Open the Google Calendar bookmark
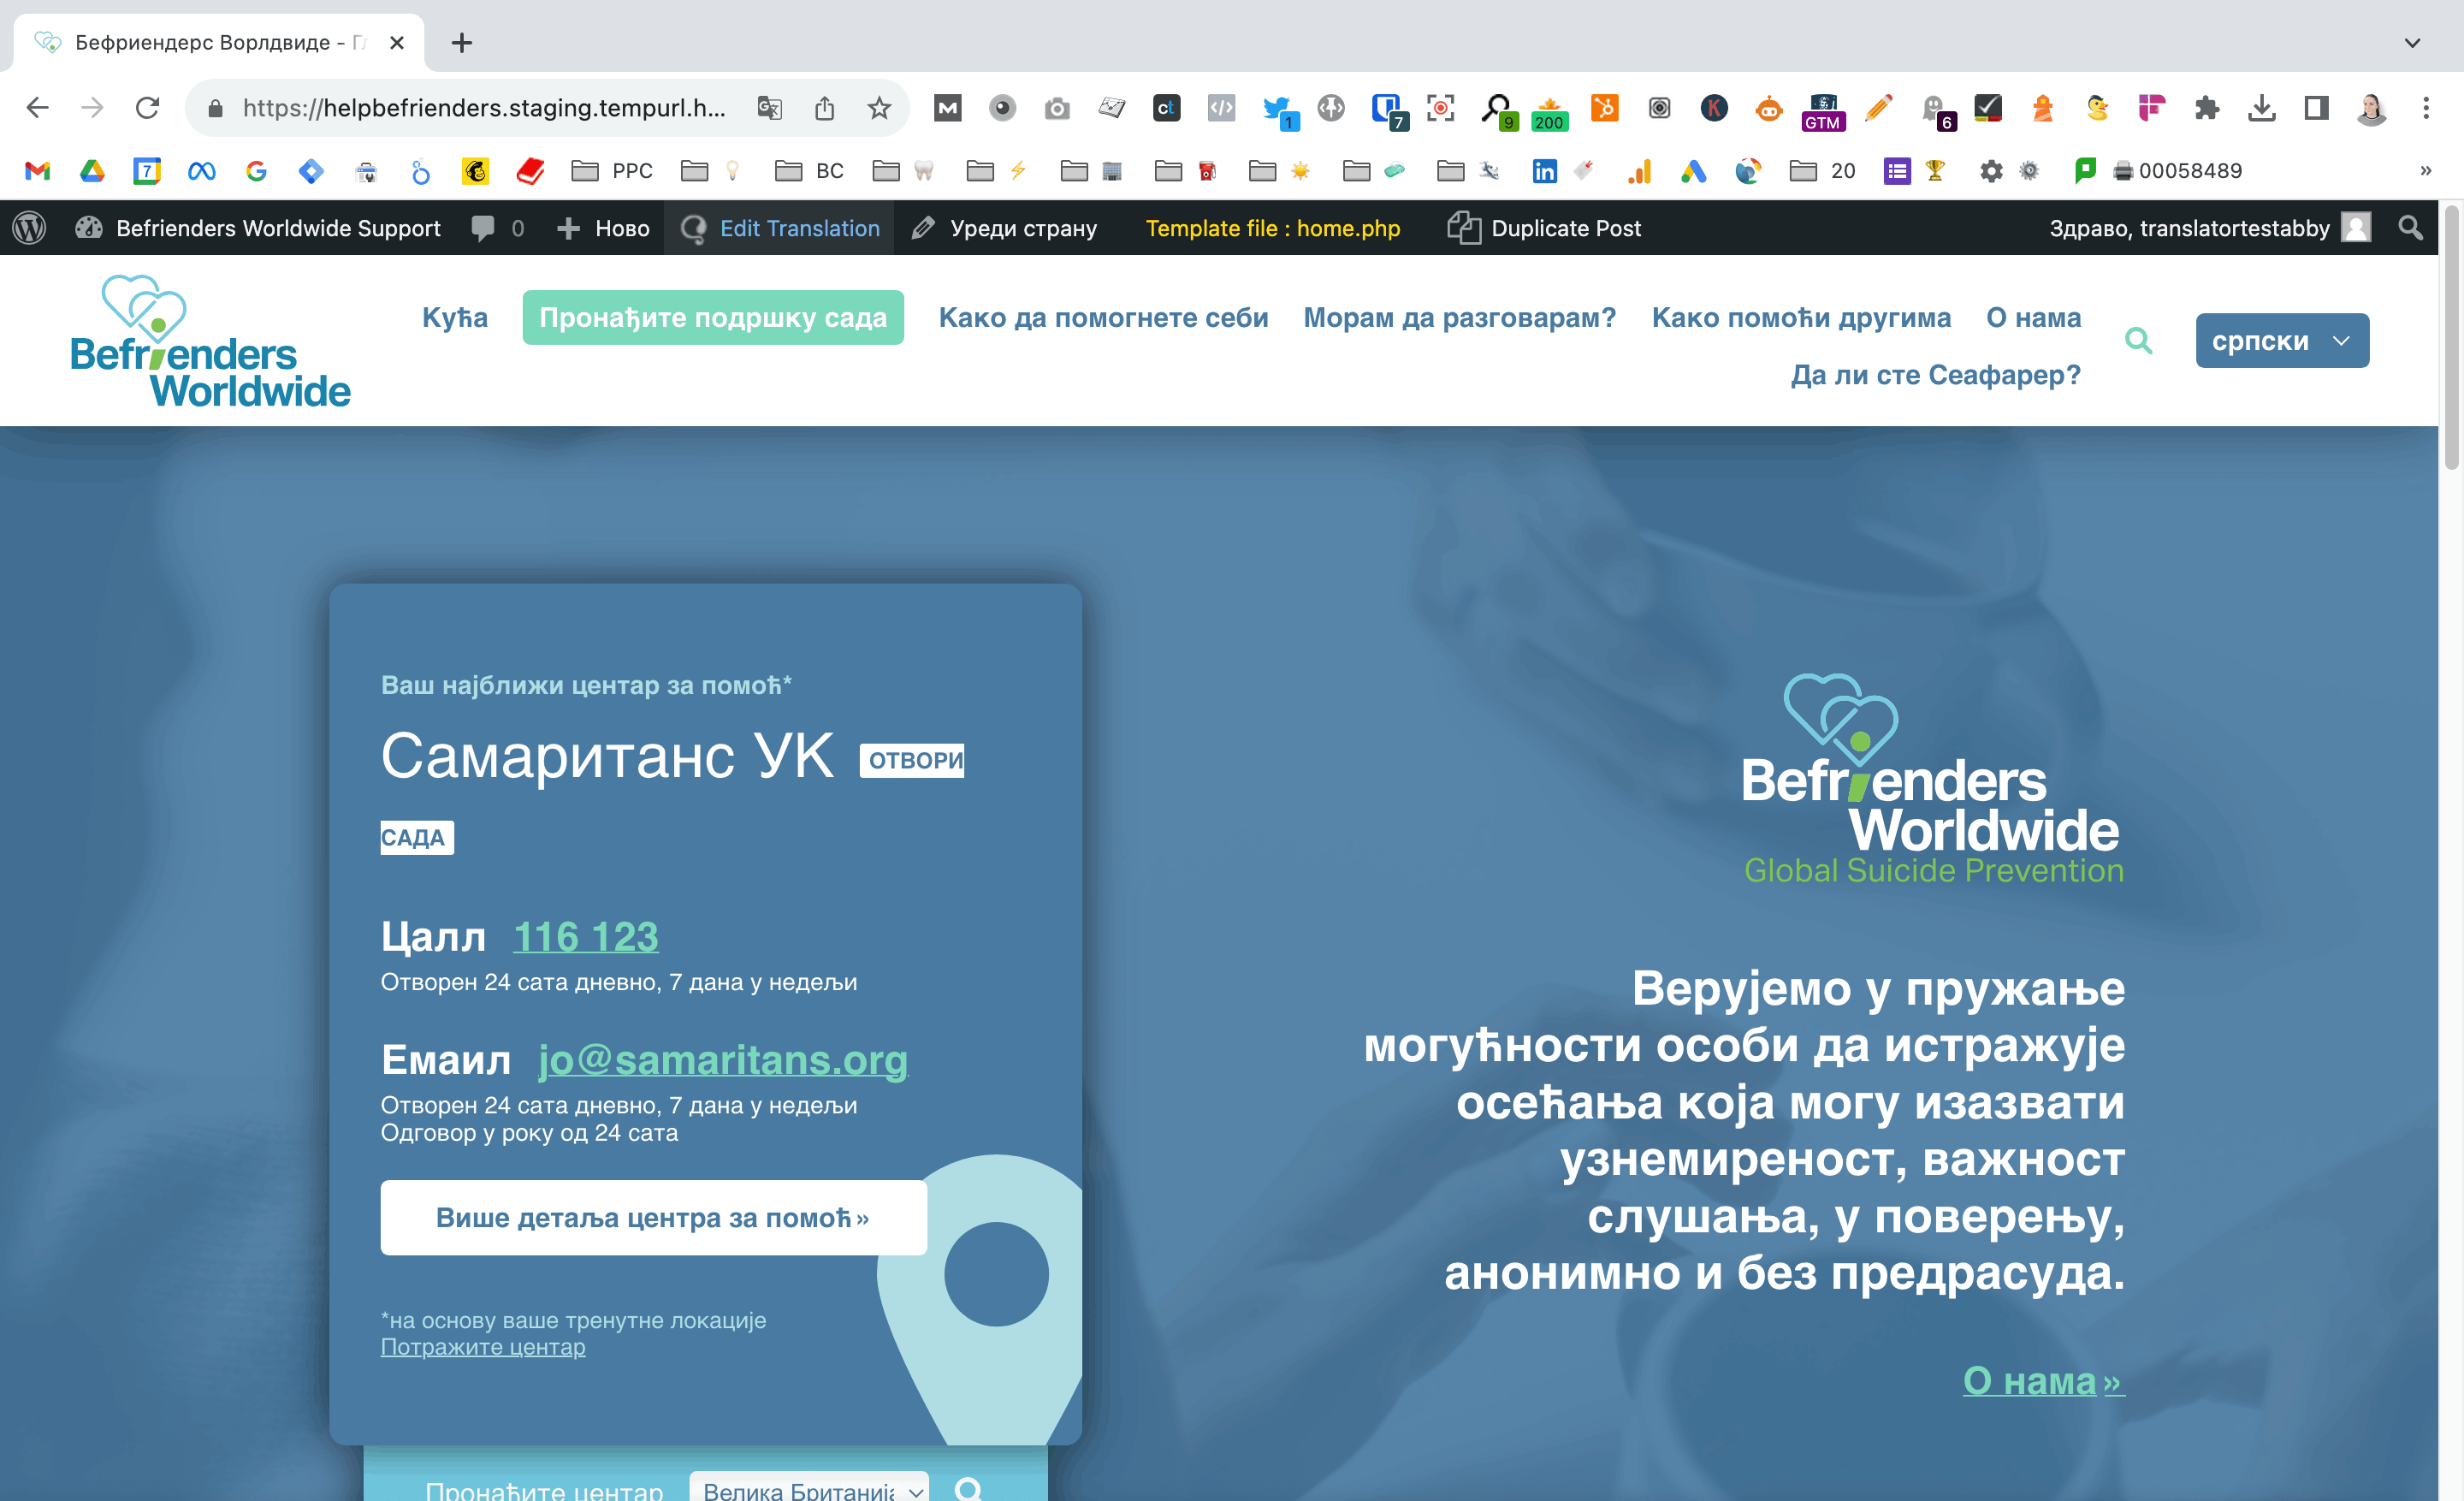2464x1501 pixels. [x=147, y=171]
